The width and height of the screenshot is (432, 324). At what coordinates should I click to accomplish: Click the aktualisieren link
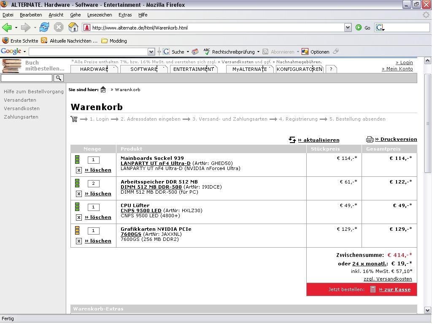(x=319, y=140)
